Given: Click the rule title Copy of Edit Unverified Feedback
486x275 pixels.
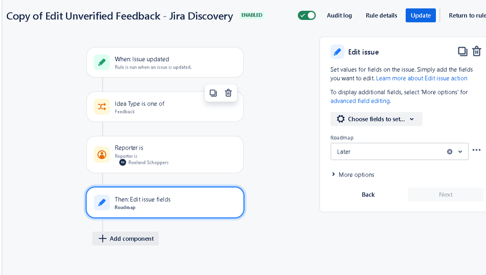Looking at the screenshot, I should click(120, 16).
